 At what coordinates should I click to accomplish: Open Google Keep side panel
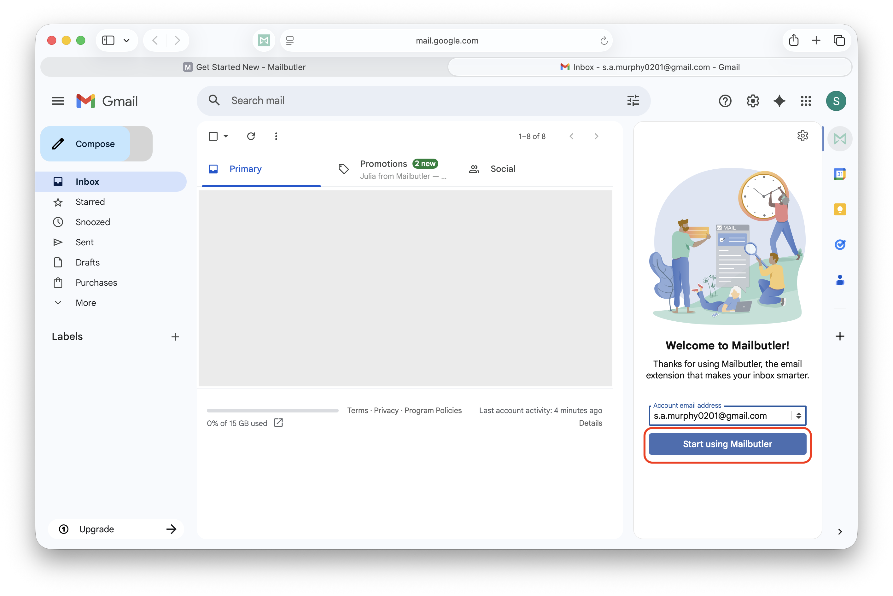(839, 209)
